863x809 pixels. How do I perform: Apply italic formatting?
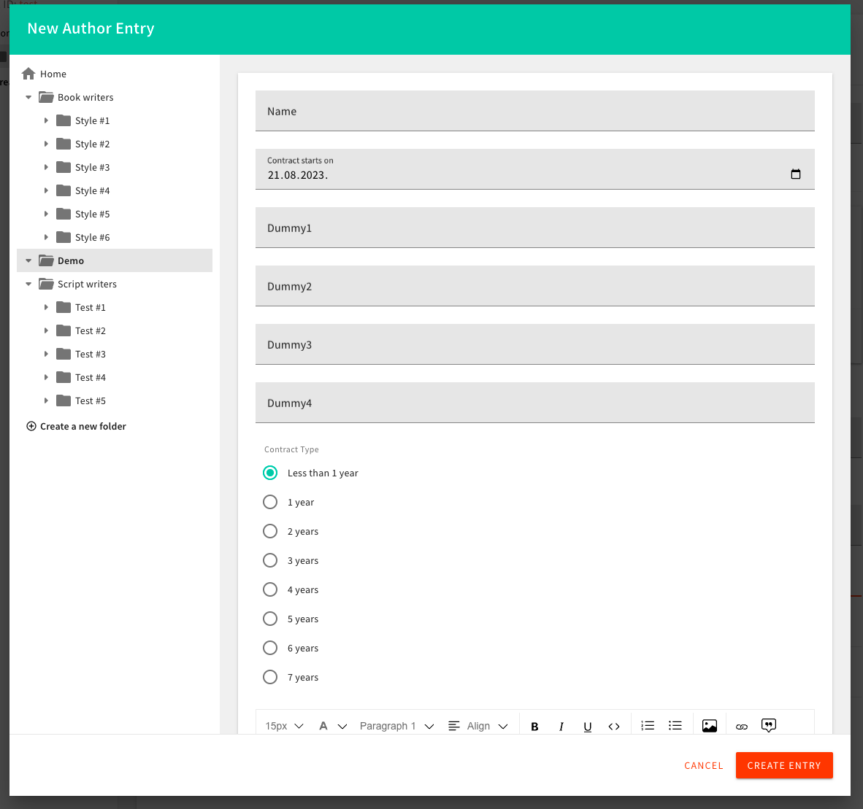click(561, 726)
